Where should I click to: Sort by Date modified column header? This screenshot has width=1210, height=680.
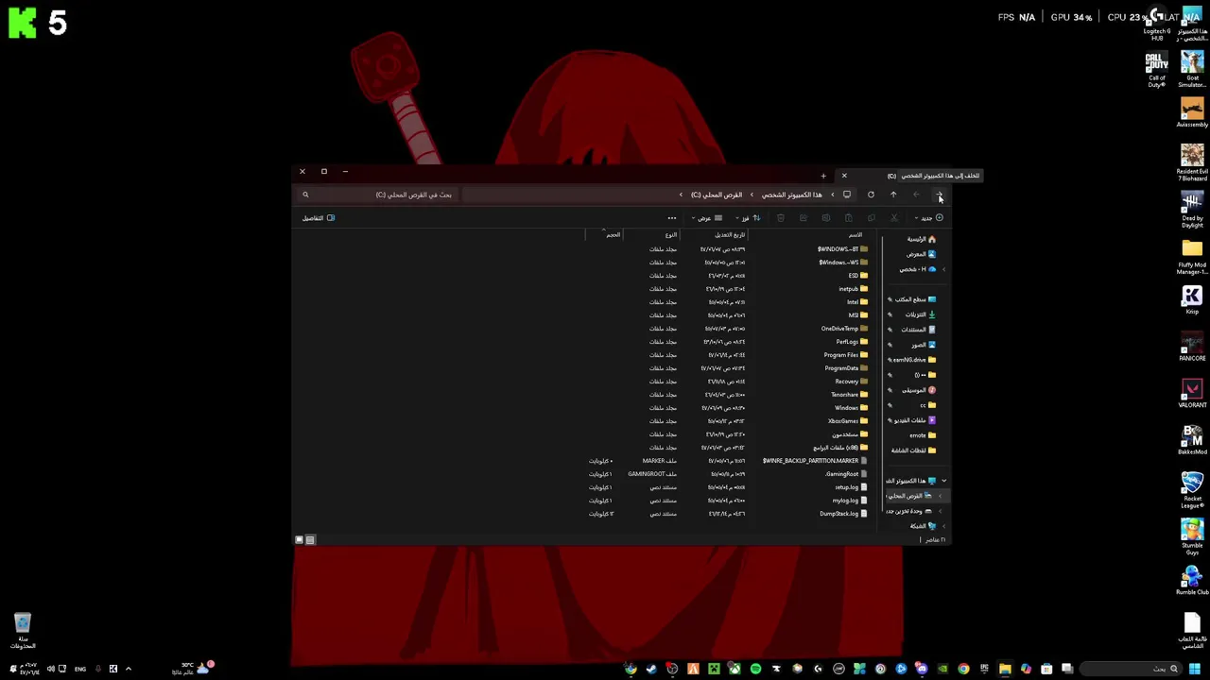coord(730,235)
